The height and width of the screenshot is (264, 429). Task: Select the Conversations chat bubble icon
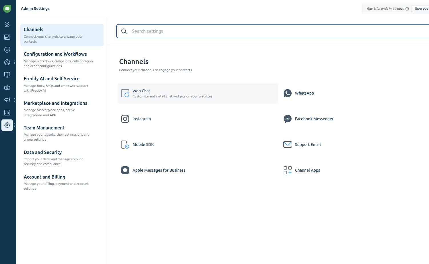pyautogui.click(x=7, y=49)
